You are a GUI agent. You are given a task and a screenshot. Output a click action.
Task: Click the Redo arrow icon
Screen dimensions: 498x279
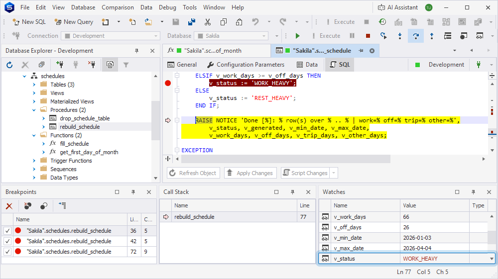click(283, 21)
